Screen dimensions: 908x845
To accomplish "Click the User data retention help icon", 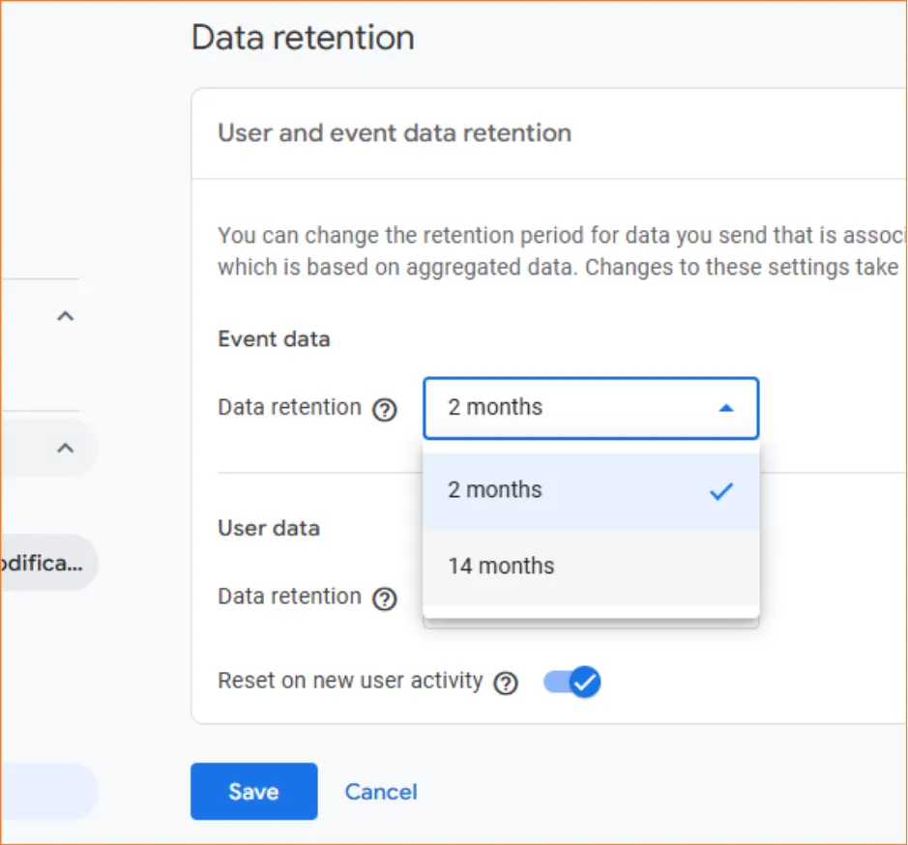I will coord(384,598).
